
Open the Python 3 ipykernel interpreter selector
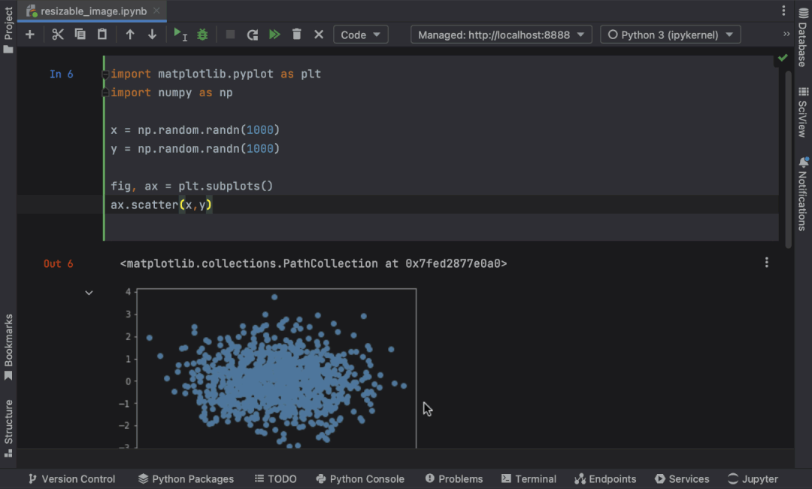(670, 34)
